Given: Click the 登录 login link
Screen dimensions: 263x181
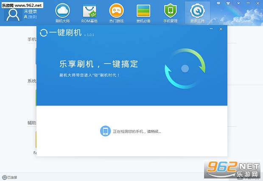Looking at the screenshot, I should 32,17.
